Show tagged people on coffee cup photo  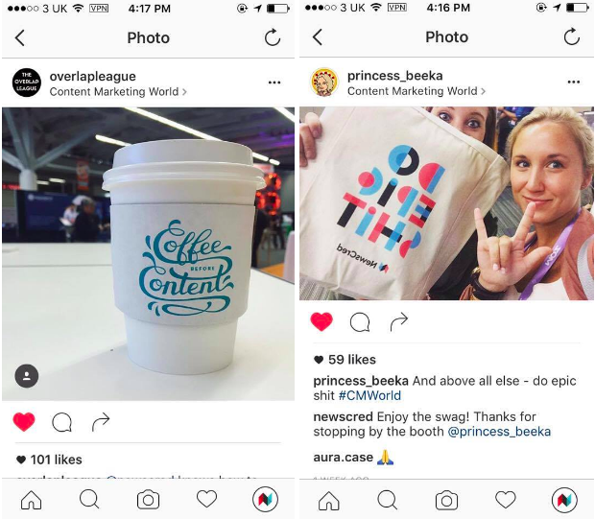(27, 376)
